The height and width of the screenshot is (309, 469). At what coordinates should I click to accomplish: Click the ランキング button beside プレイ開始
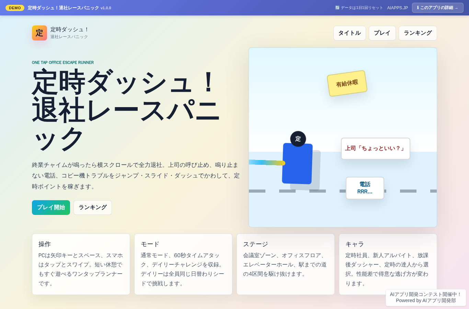point(93,207)
